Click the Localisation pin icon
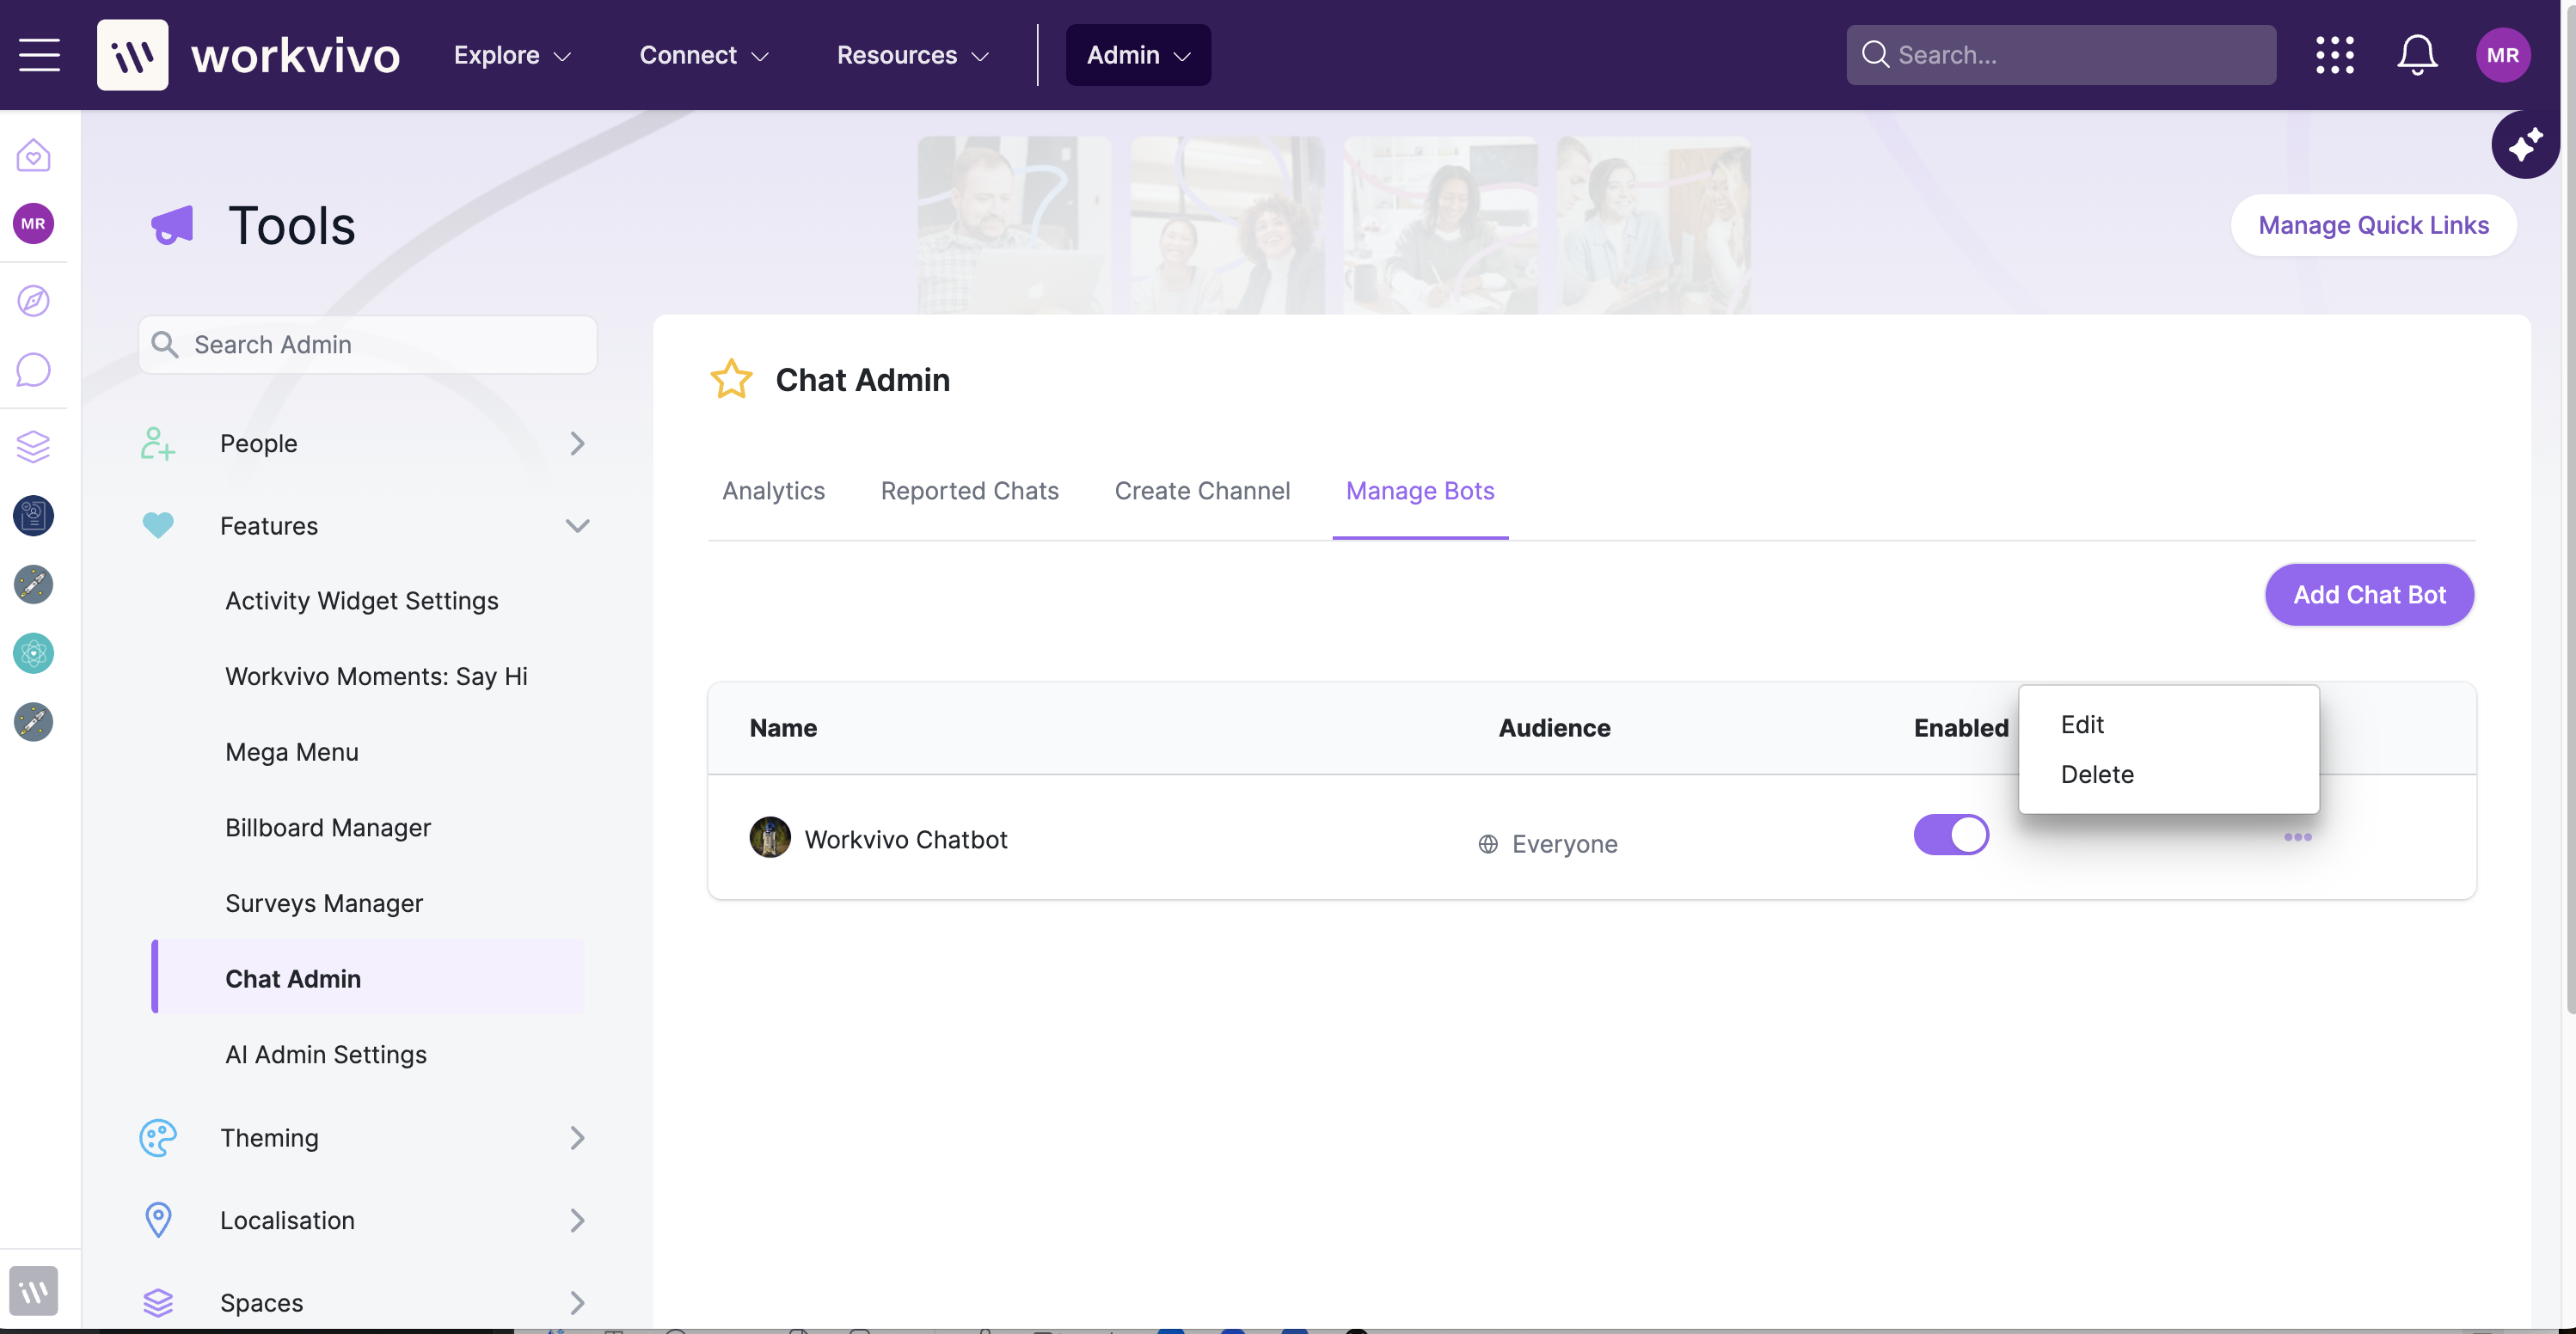The height and width of the screenshot is (1334, 2576). (157, 1220)
